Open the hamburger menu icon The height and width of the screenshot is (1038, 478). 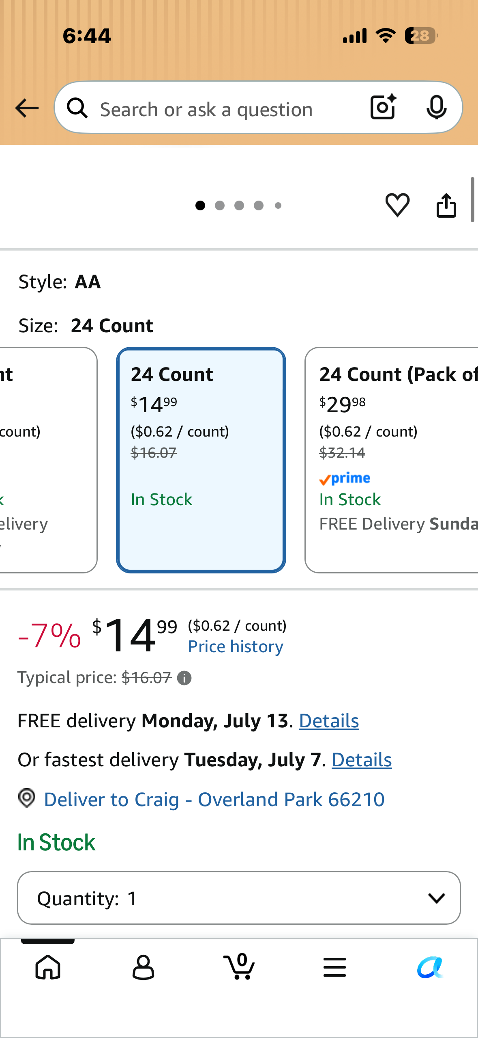pyautogui.click(x=334, y=967)
